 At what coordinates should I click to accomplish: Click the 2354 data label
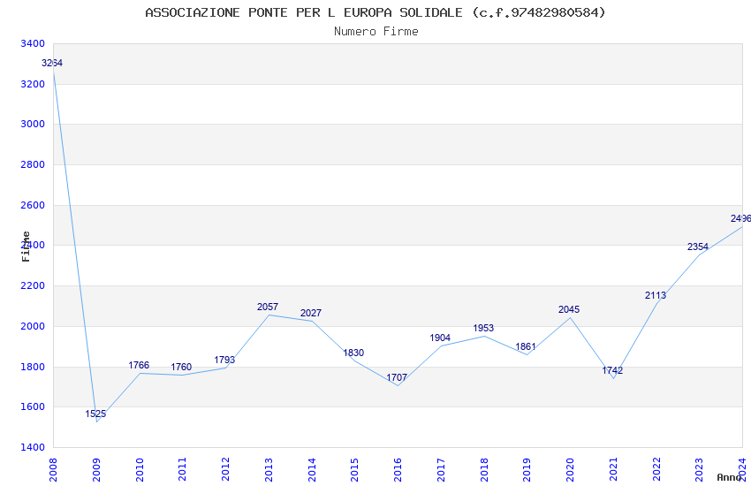(x=698, y=247)
